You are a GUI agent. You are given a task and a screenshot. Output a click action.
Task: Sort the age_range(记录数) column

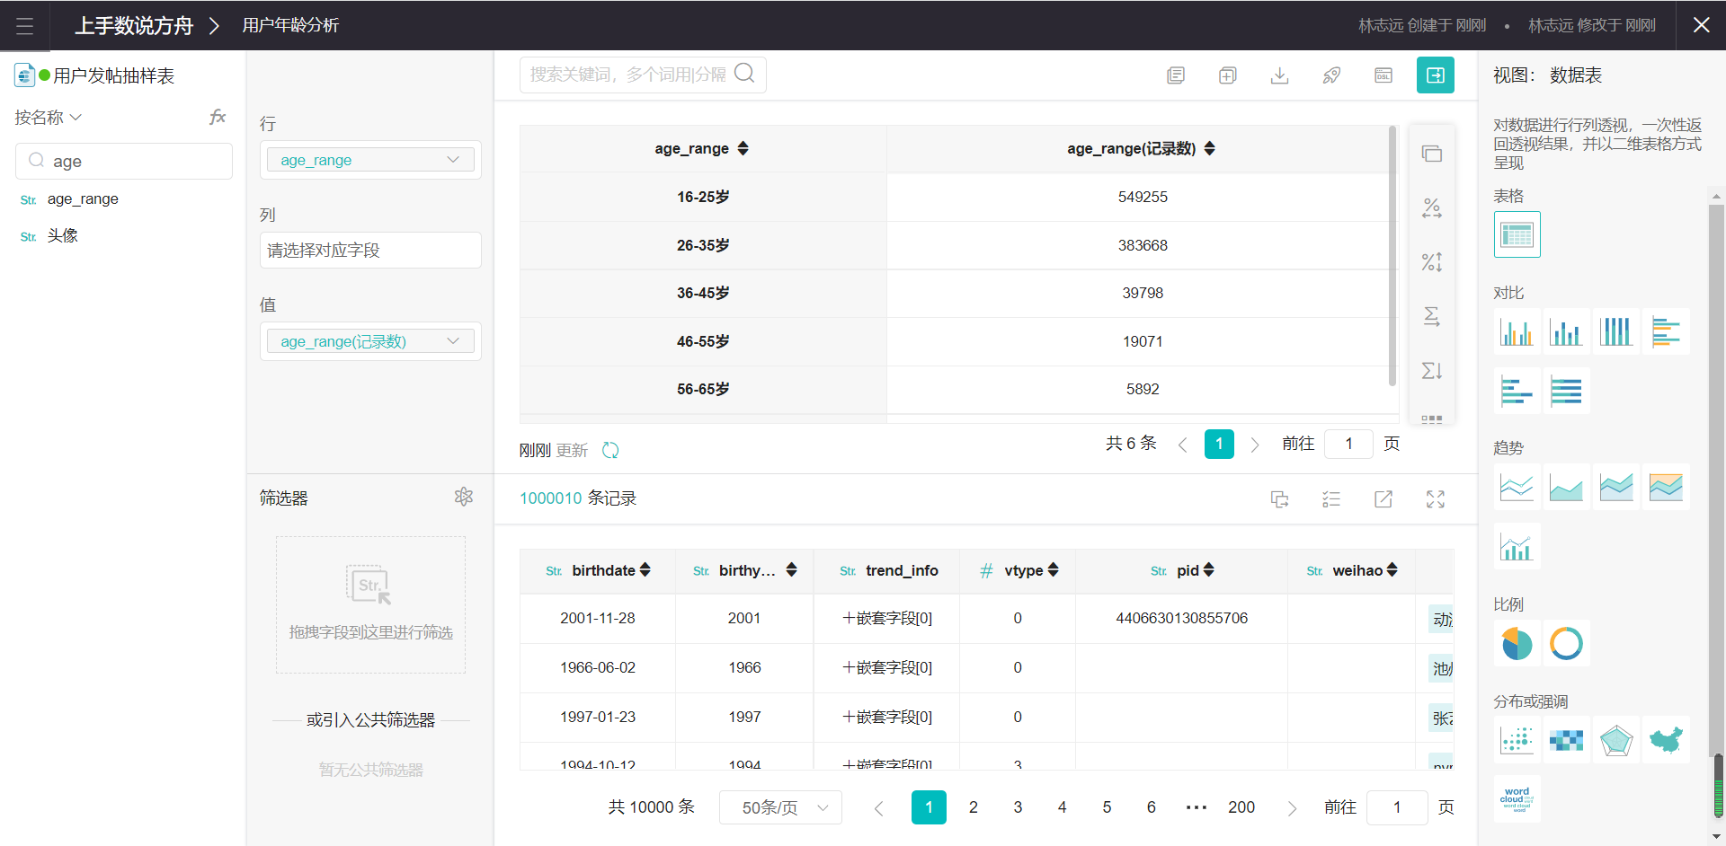point(1209,148)
